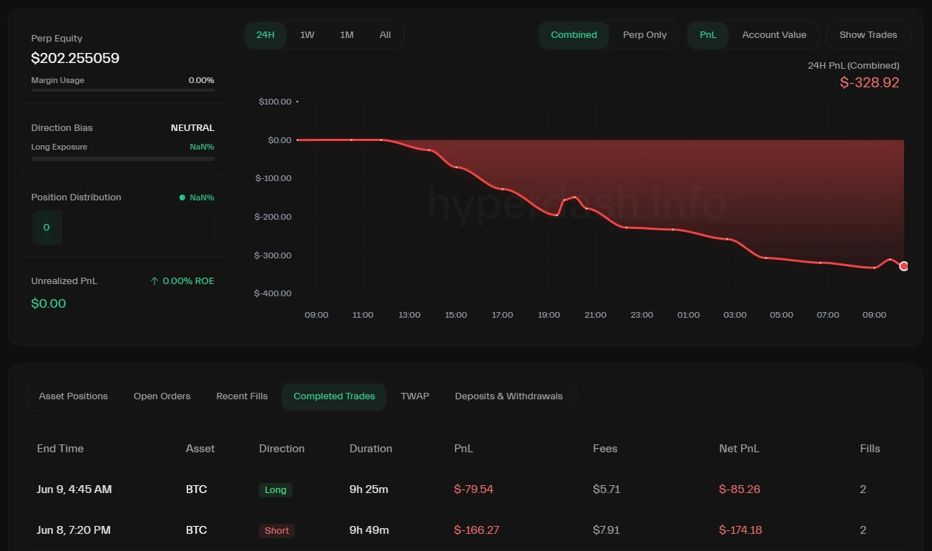Click the Direction column header
Image resolution: width=932 pixels, height=551 pixels.
coord(282,449)
